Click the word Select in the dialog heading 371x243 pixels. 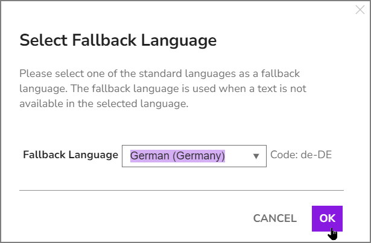pyautogui.click(x=43, y=40)
